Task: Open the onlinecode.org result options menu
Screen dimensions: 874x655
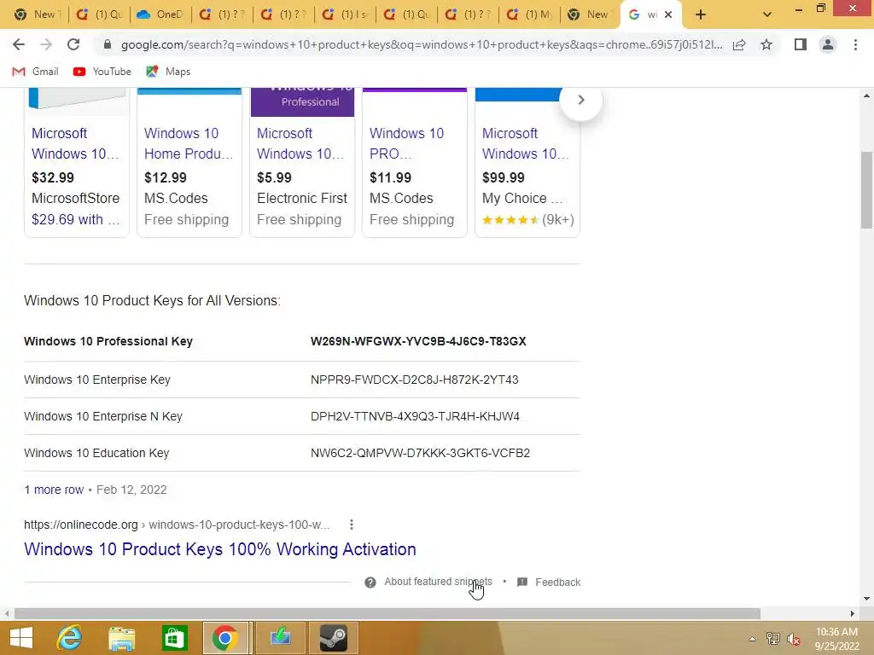Action: point(351,525)
